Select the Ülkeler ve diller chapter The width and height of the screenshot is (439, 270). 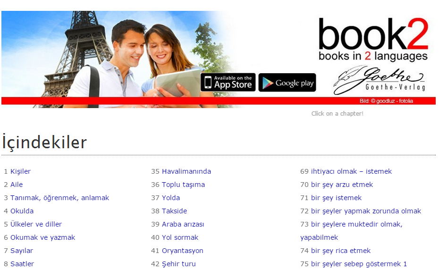[x=36, y=224]
